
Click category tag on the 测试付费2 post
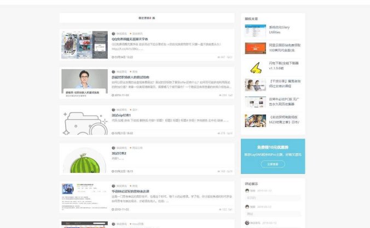tap(136, 148)
